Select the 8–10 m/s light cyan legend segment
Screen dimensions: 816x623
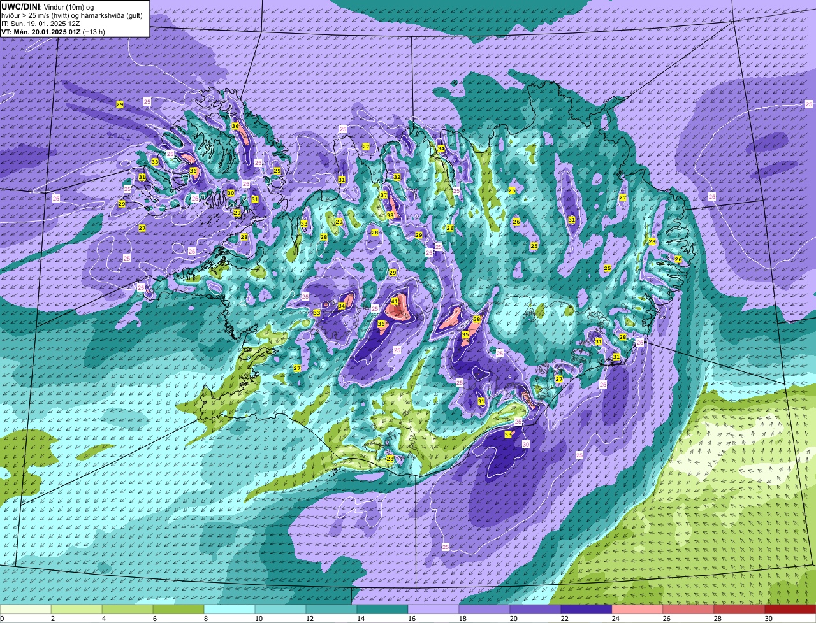click(229, 610)
